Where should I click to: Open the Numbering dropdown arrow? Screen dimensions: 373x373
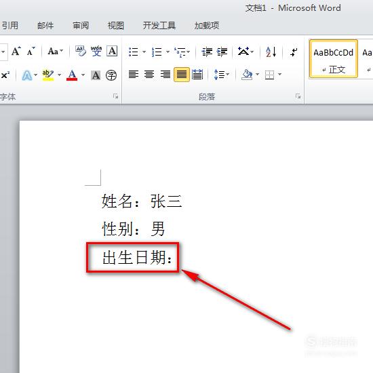pyautogui.click(x=168, y=52)
